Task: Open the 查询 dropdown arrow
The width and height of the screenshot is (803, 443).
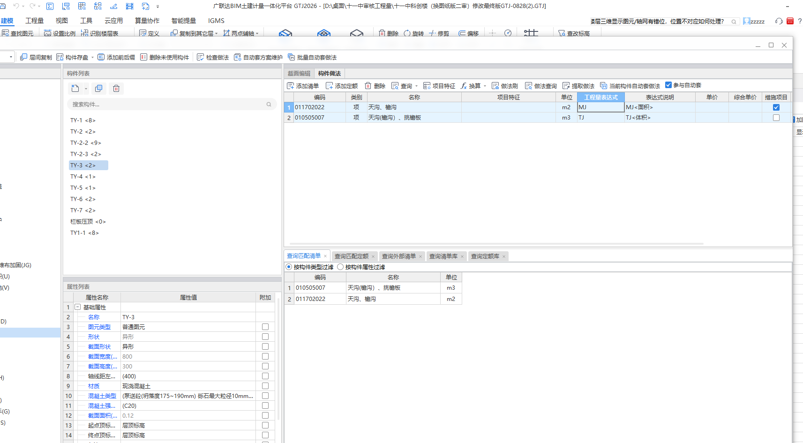Action: pos(416,86)
